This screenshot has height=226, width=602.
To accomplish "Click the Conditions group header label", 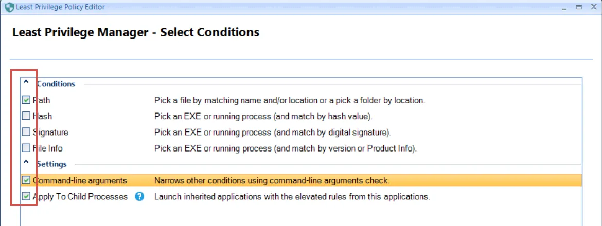I will click(56, 84).
